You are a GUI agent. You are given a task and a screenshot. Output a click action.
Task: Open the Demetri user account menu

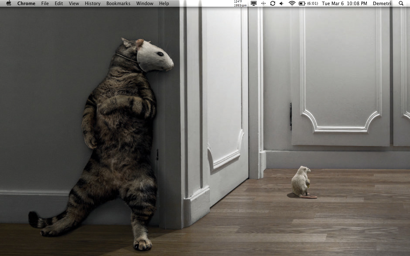pyautogui.click(x=382, y=4)
